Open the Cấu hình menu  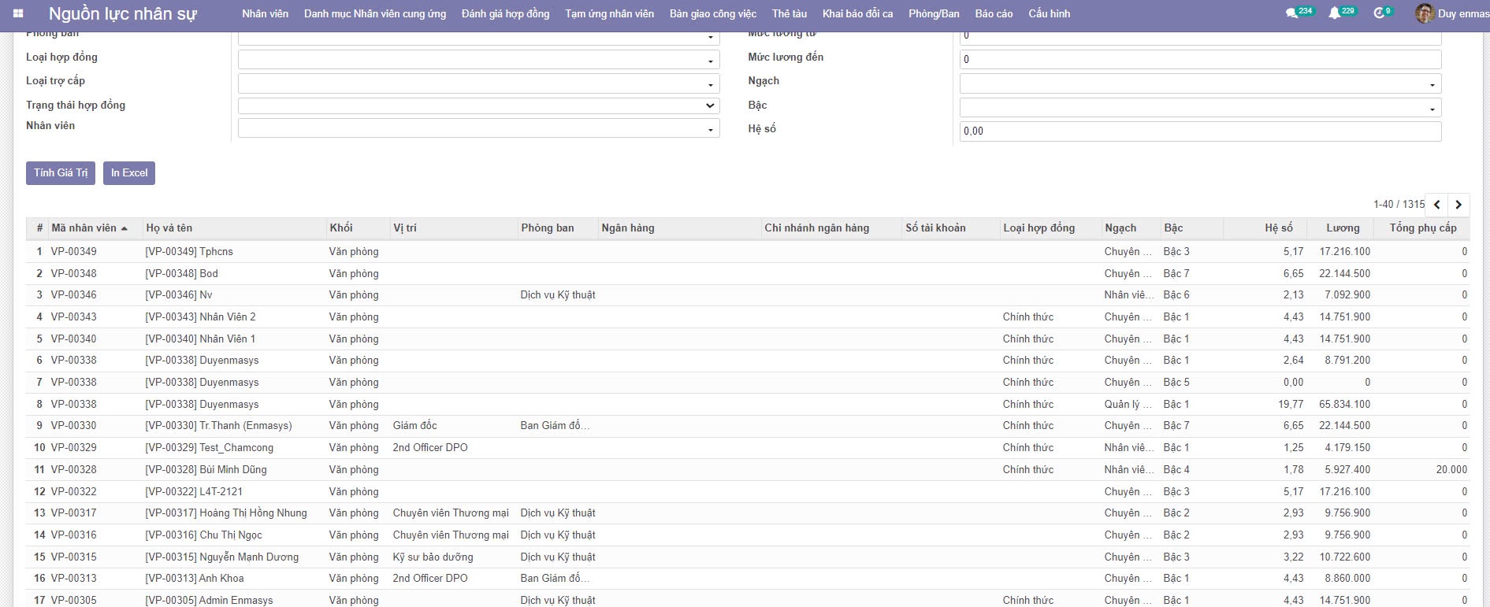point(1049,13)
